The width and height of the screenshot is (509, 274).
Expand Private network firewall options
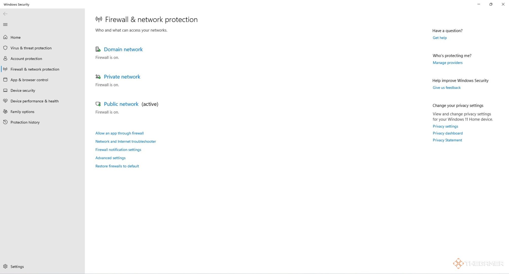[122, 77]
